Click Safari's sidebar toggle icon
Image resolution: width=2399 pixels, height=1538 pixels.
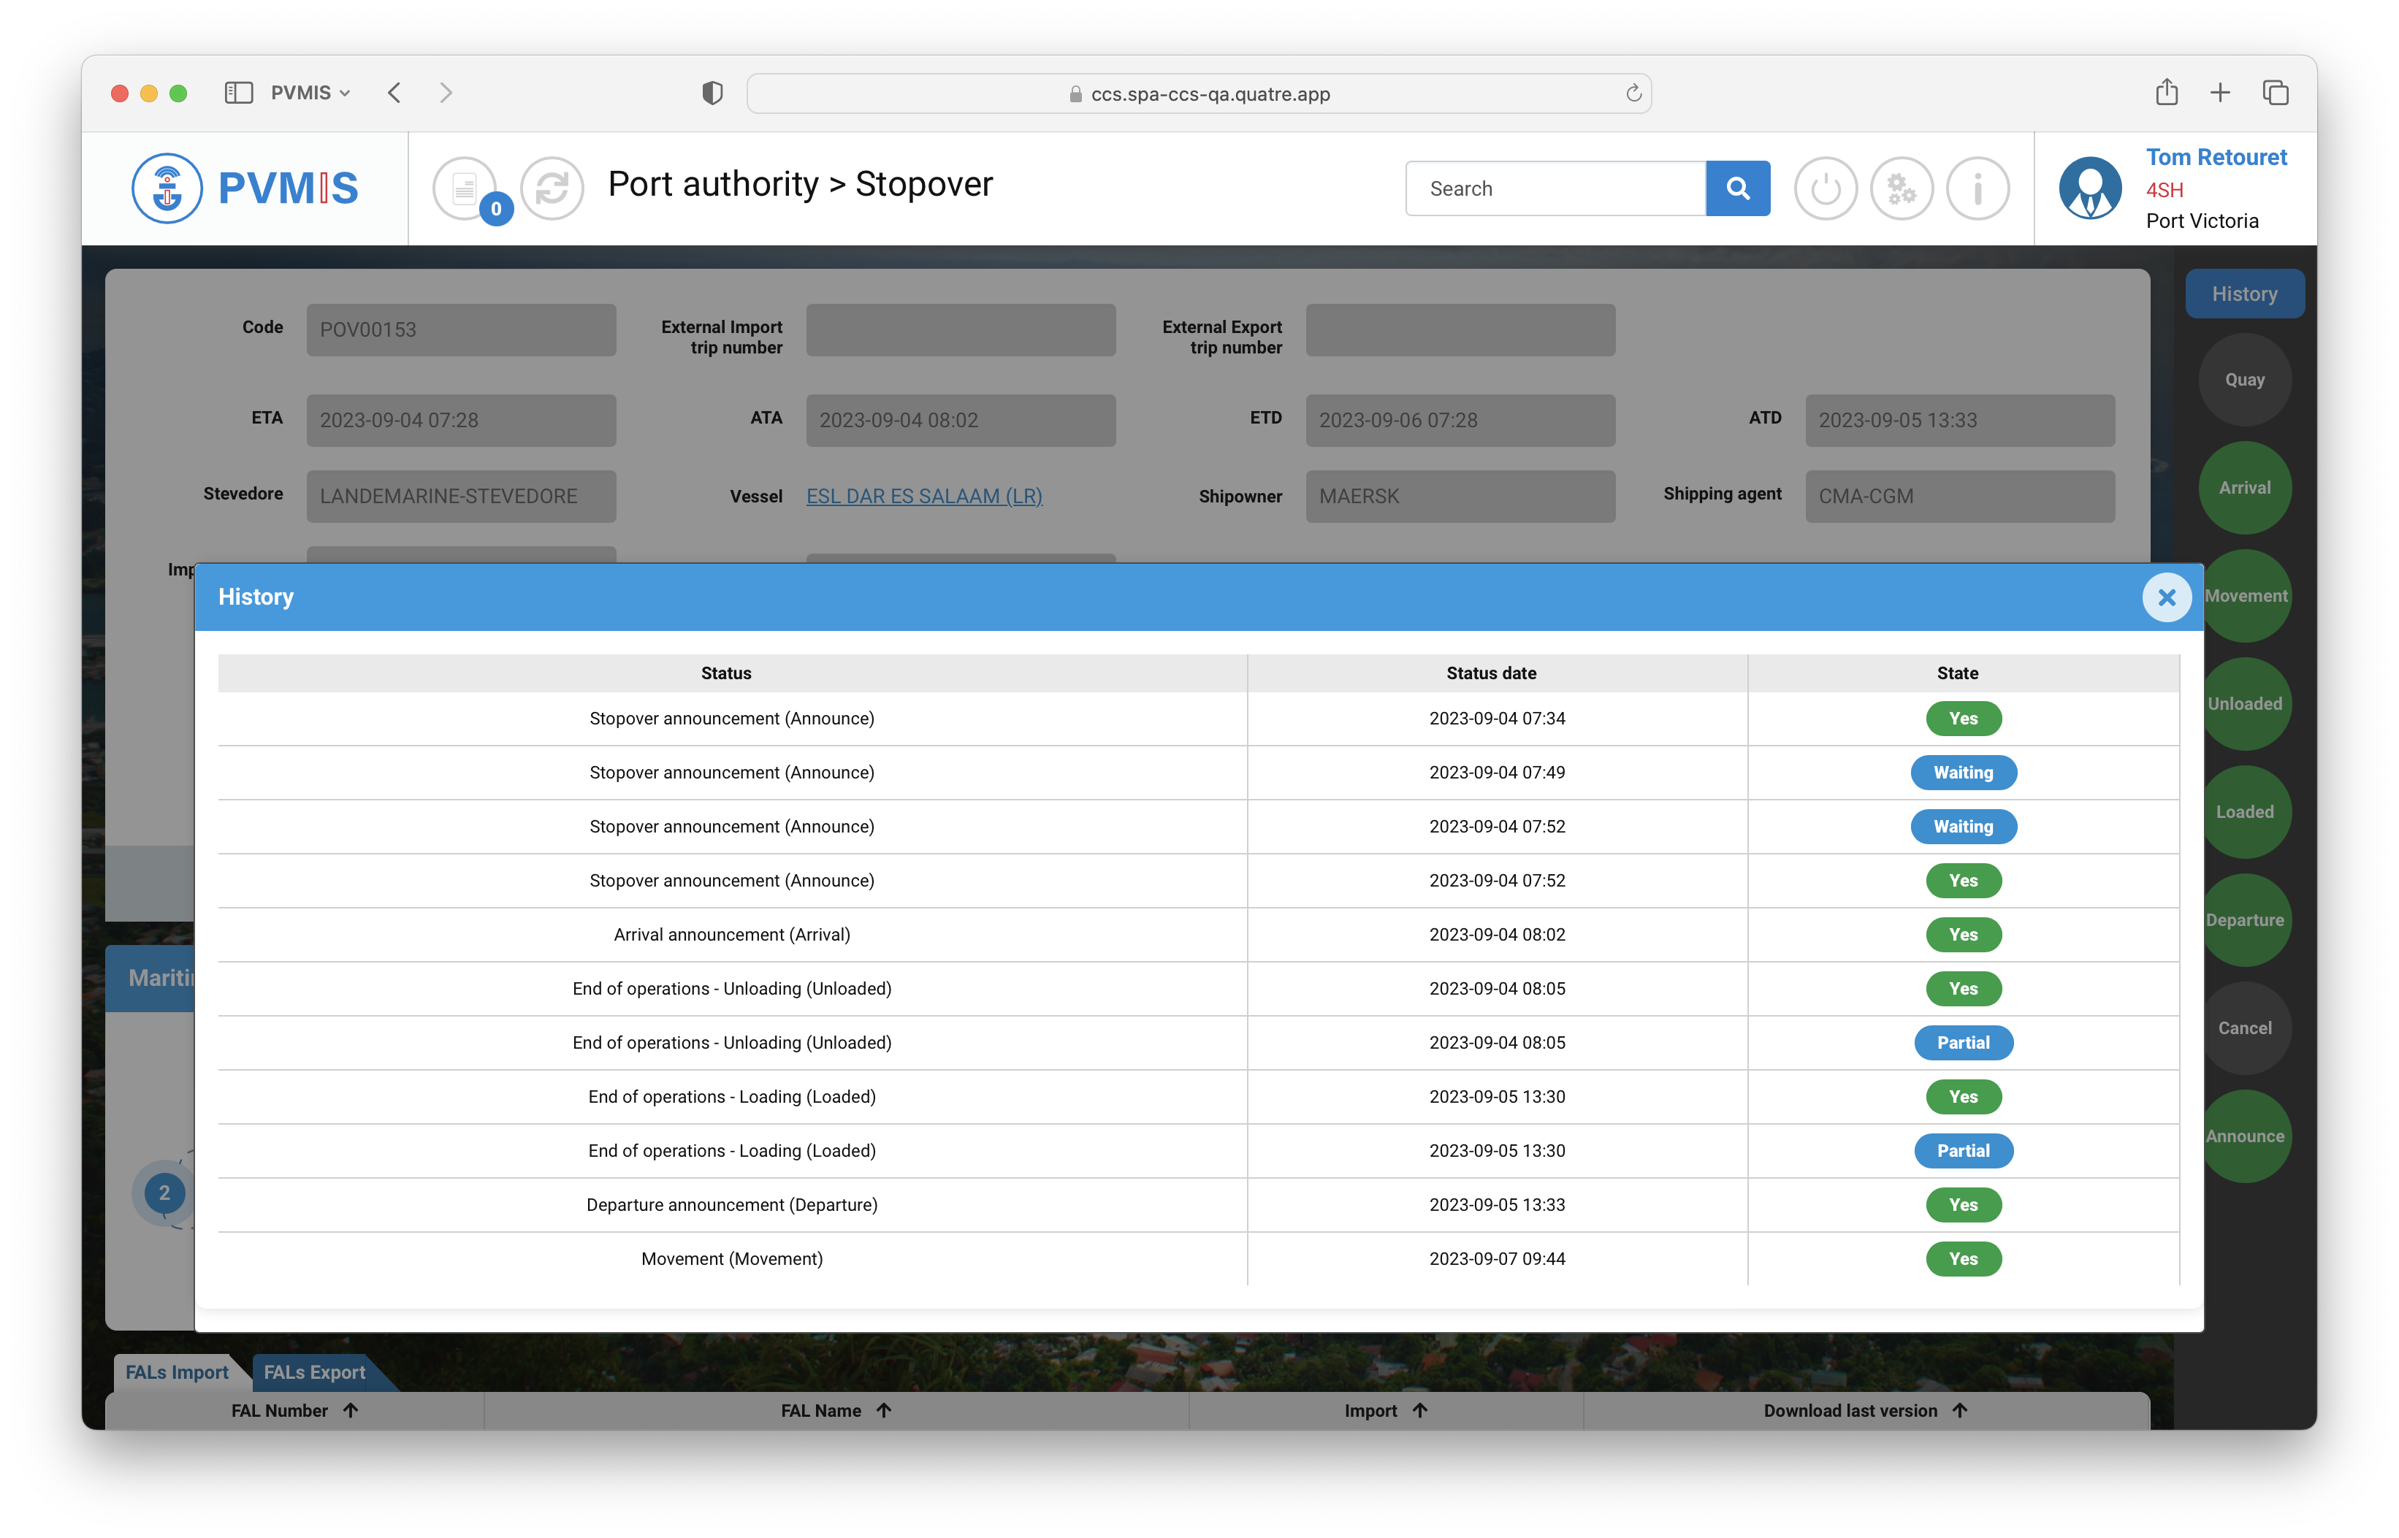(x=237, y=93)
